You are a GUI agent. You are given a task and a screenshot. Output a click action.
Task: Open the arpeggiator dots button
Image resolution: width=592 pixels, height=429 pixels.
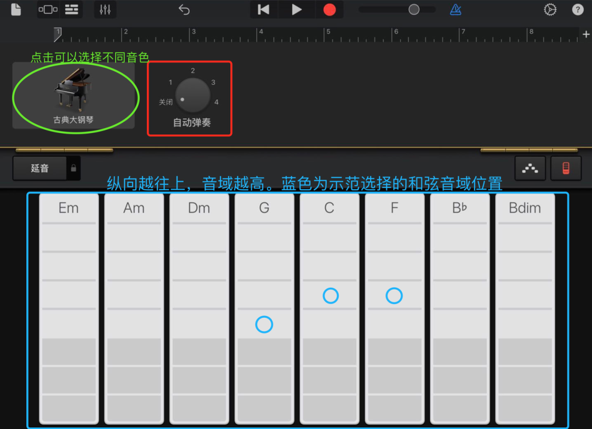pyautogui.click(x=530, y=168)
